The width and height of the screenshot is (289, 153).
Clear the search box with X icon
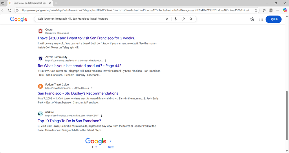click(x=167, y=19)
